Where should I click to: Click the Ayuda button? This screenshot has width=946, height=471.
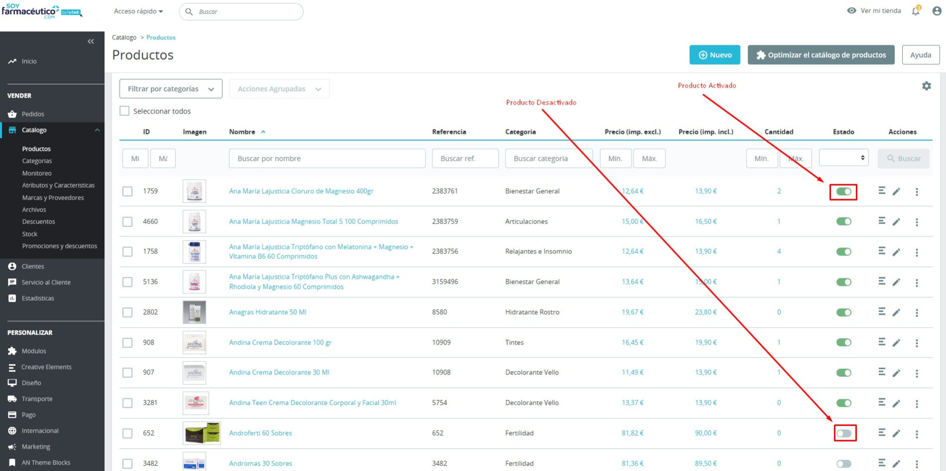coord(921,55)
